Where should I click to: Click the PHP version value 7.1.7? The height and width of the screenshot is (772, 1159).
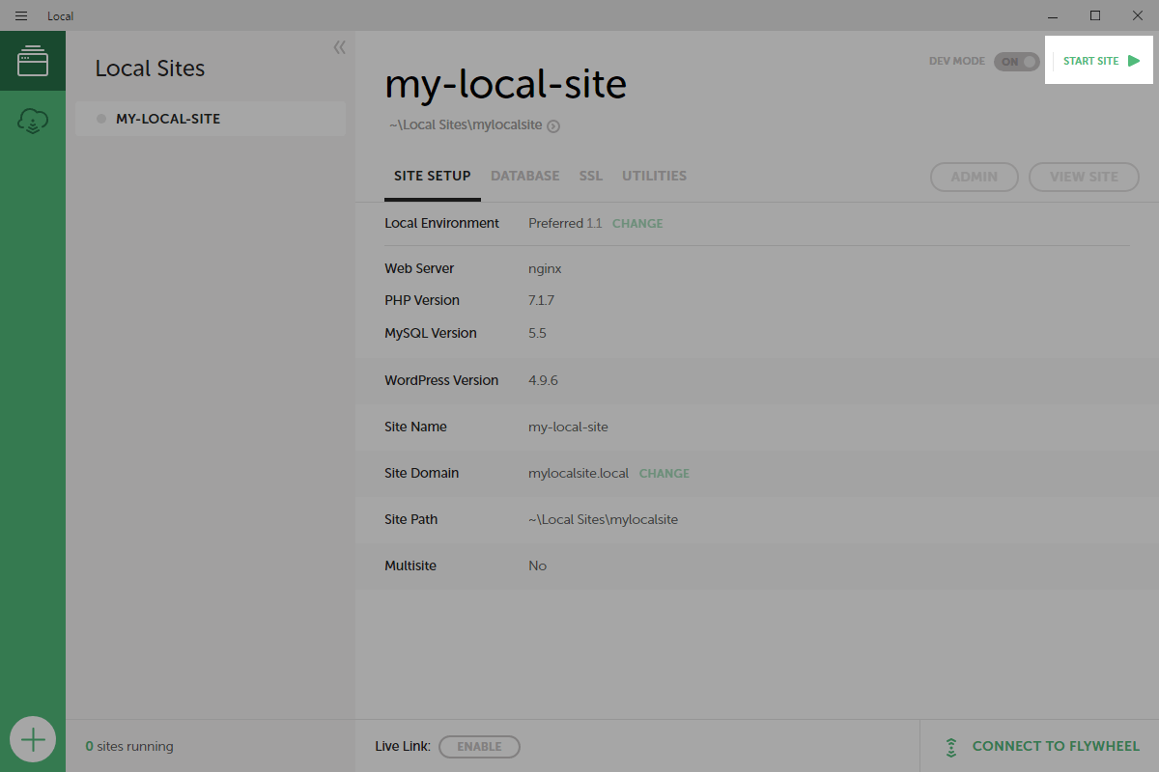tap(541, 300)
